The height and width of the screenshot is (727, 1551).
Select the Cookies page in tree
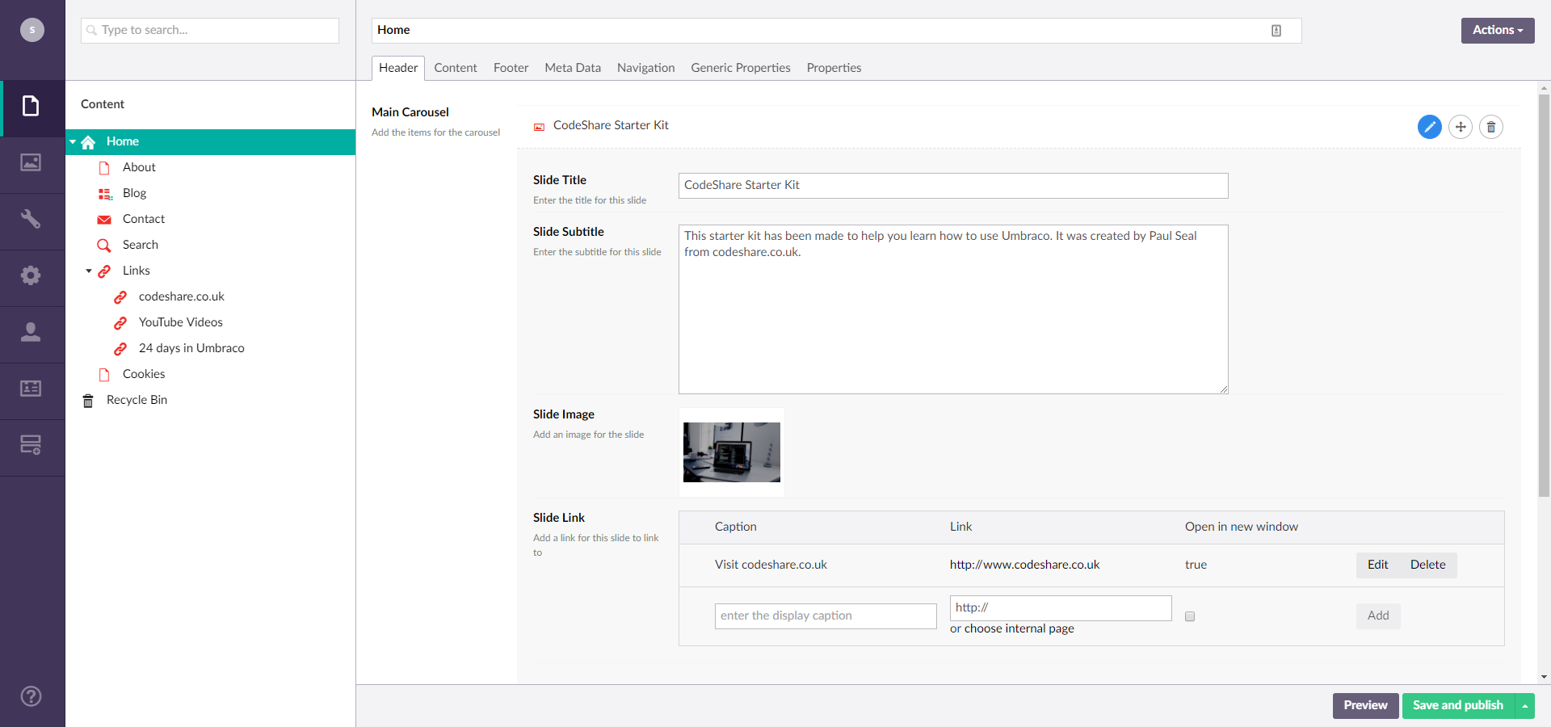click(x=144, y=375)
